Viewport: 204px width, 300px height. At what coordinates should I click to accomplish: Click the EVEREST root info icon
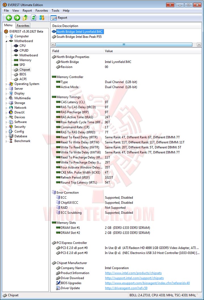(x=6, y=31)
